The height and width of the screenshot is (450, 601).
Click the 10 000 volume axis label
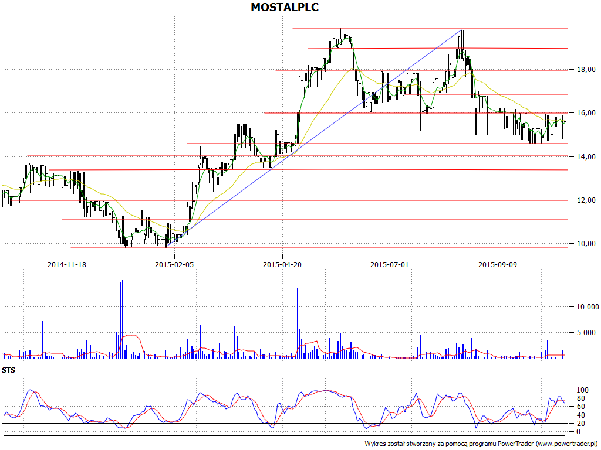point(588,307)
